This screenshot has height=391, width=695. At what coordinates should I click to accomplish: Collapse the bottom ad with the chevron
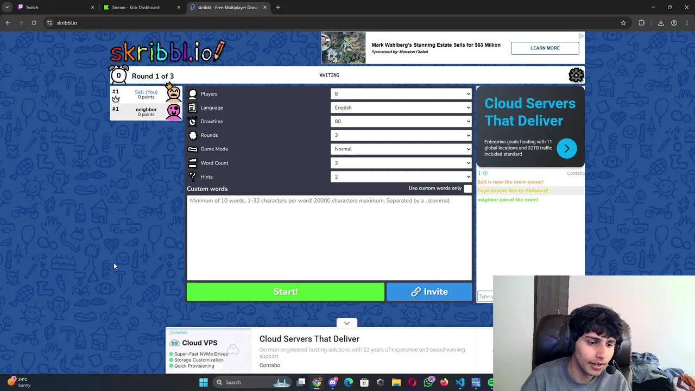tap(347, 323)
